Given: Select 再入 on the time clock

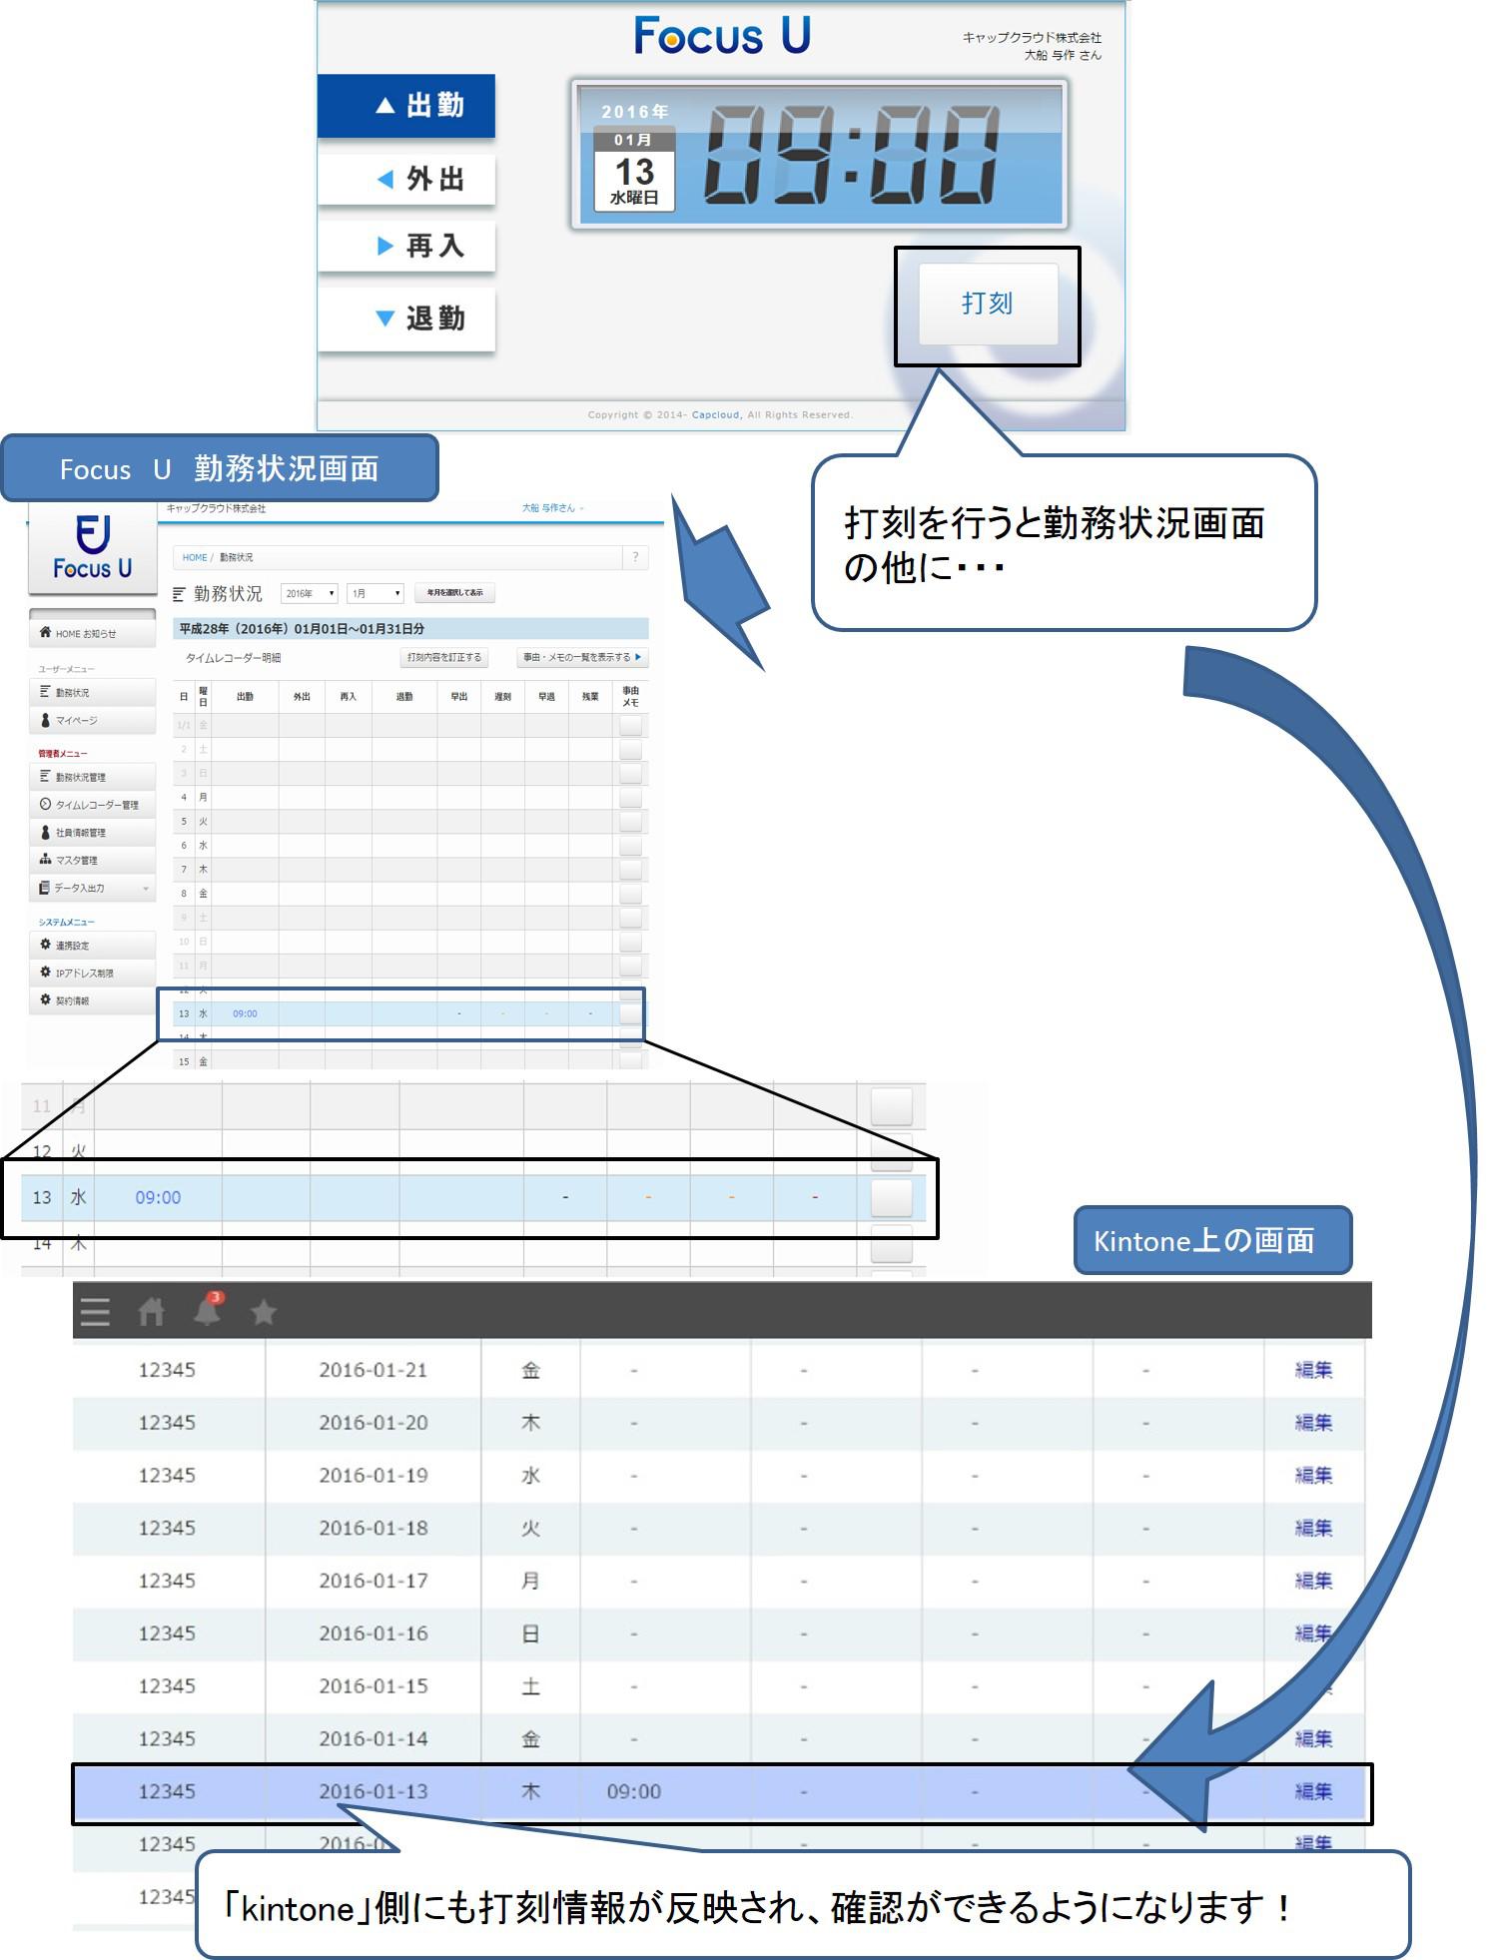Looking at the screenshot, I should (x=406, y=246).
